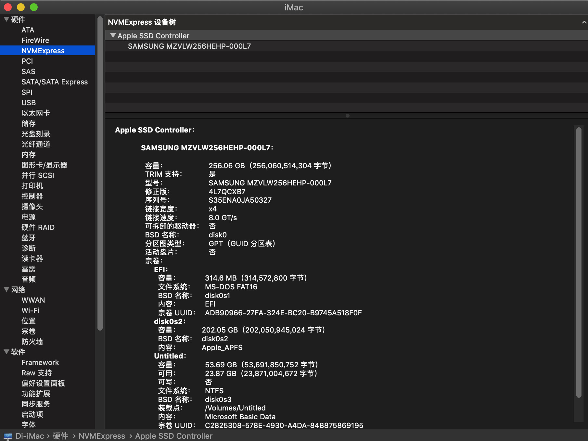This screenshot has height=441, width=588.
Task: Open the 储存 category
Action: 29,123
